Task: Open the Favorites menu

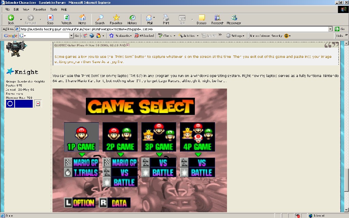Action: tap(40, 9)
